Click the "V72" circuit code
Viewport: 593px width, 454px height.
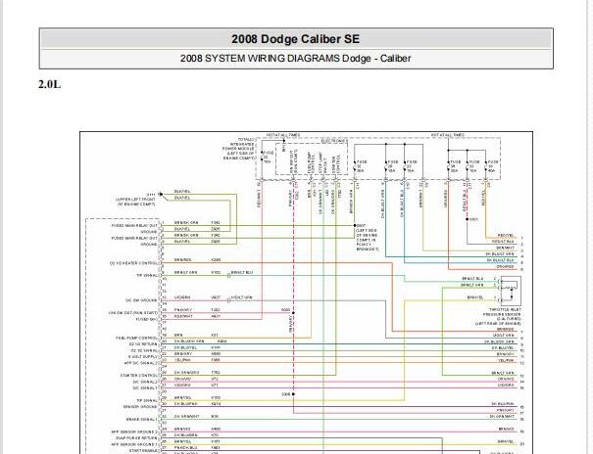(x=215, y=379)
